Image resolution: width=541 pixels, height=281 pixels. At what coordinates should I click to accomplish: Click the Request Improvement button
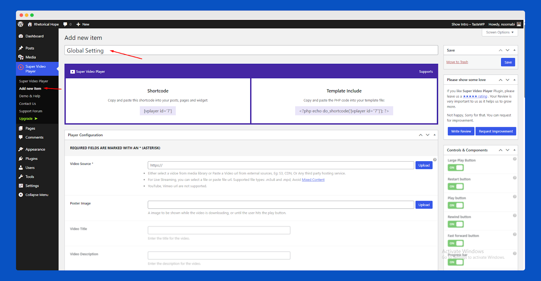(x=496, y=131)
